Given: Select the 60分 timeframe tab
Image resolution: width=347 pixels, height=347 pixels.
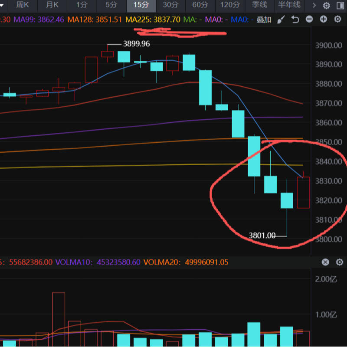Looking at the screenshot, I should coord(200,5).
